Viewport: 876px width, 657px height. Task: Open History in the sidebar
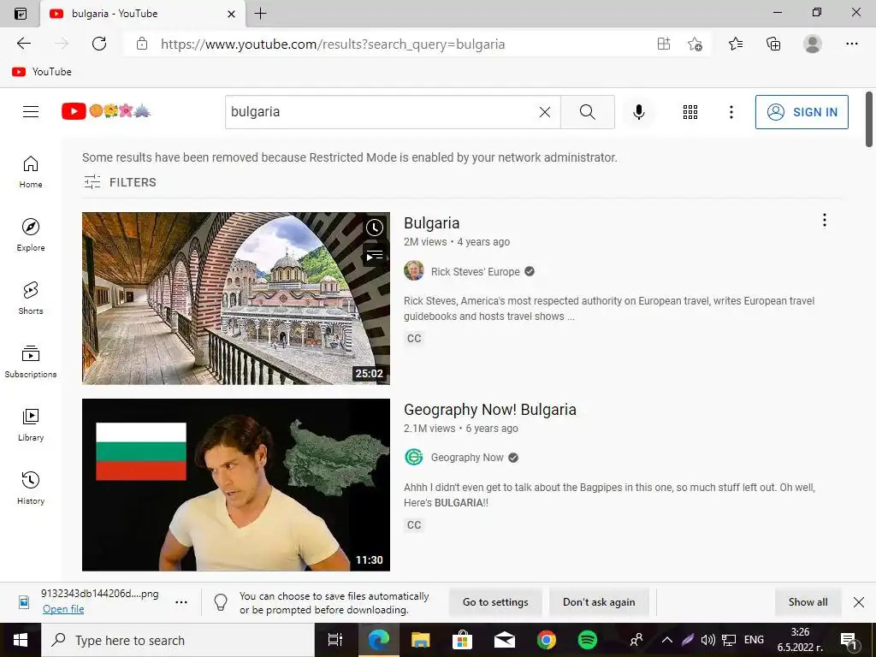coord(31,488)
